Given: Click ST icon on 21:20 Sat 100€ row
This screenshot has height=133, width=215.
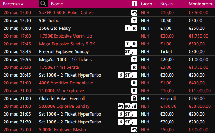Looking at the screenshot, I should 127,122.
